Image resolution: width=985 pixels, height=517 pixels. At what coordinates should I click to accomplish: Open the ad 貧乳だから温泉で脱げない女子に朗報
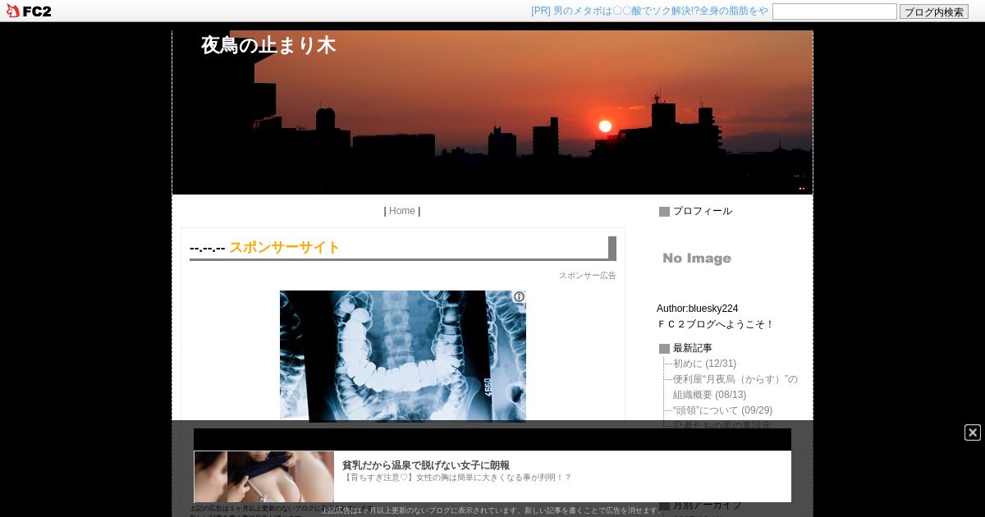[426, 465]
